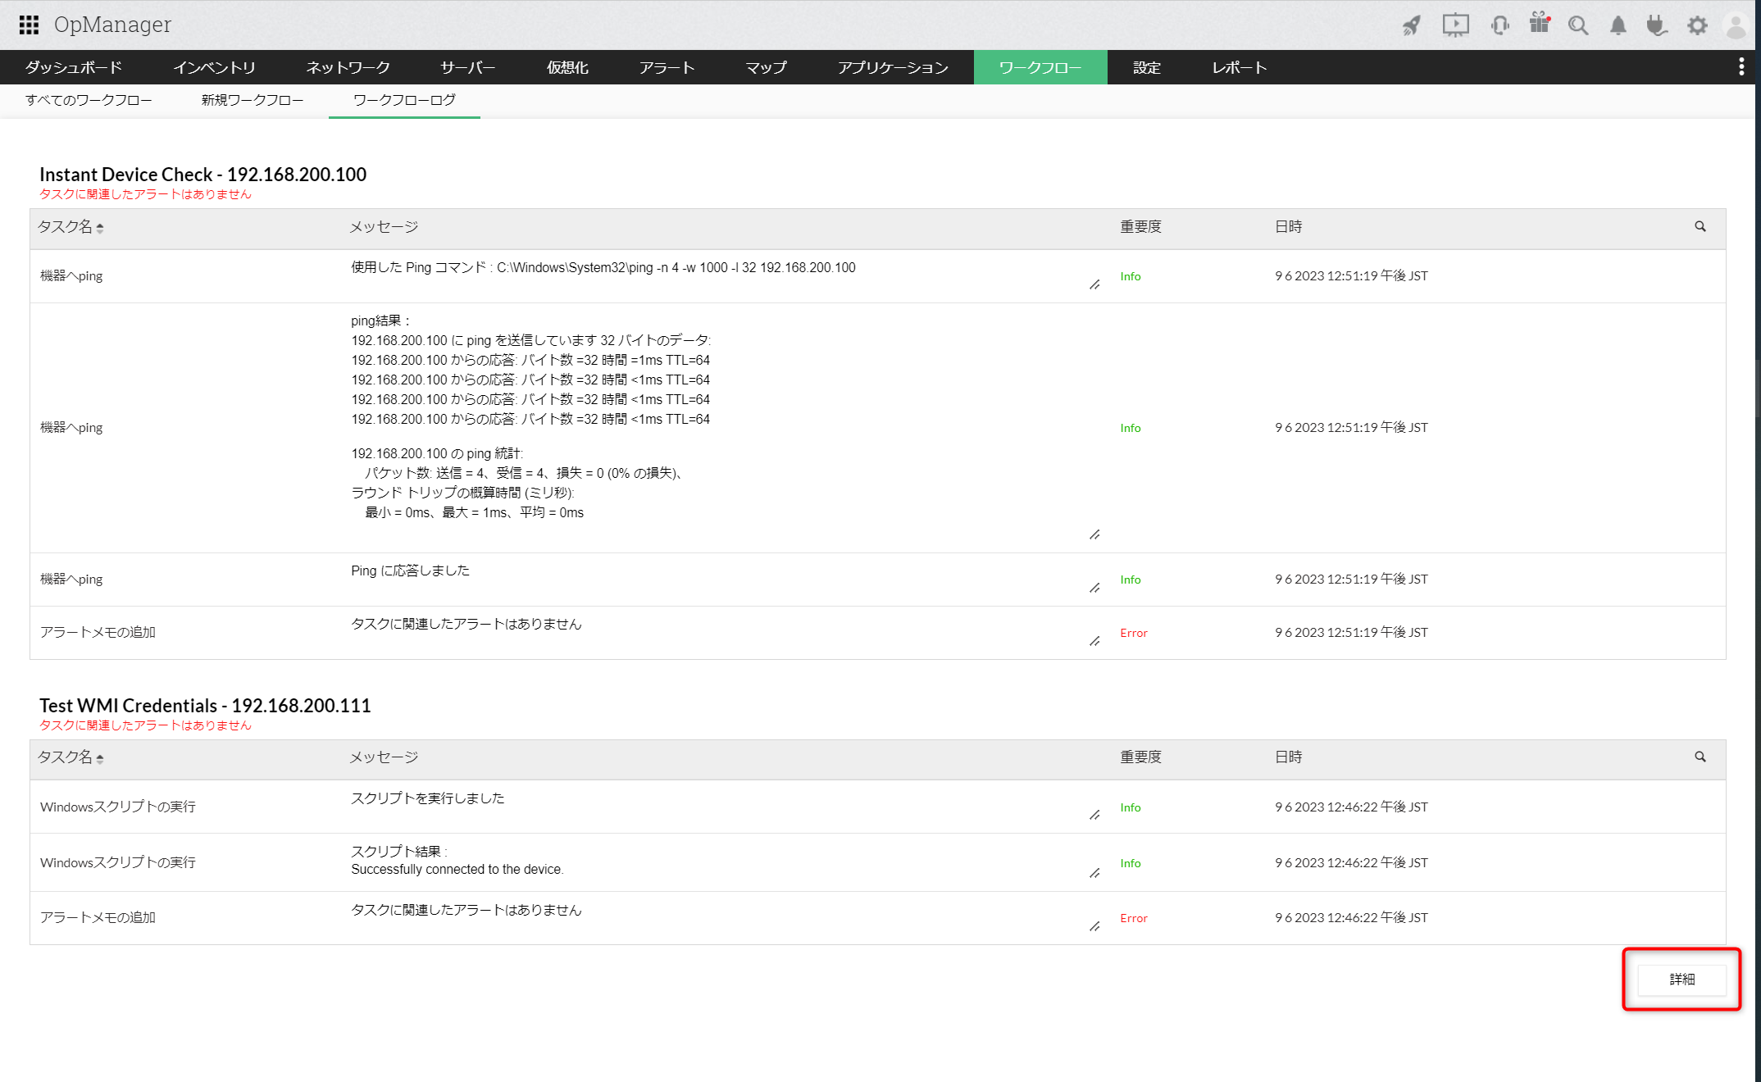Open the three-dot navigation overflow menu

coord(1741,67)
